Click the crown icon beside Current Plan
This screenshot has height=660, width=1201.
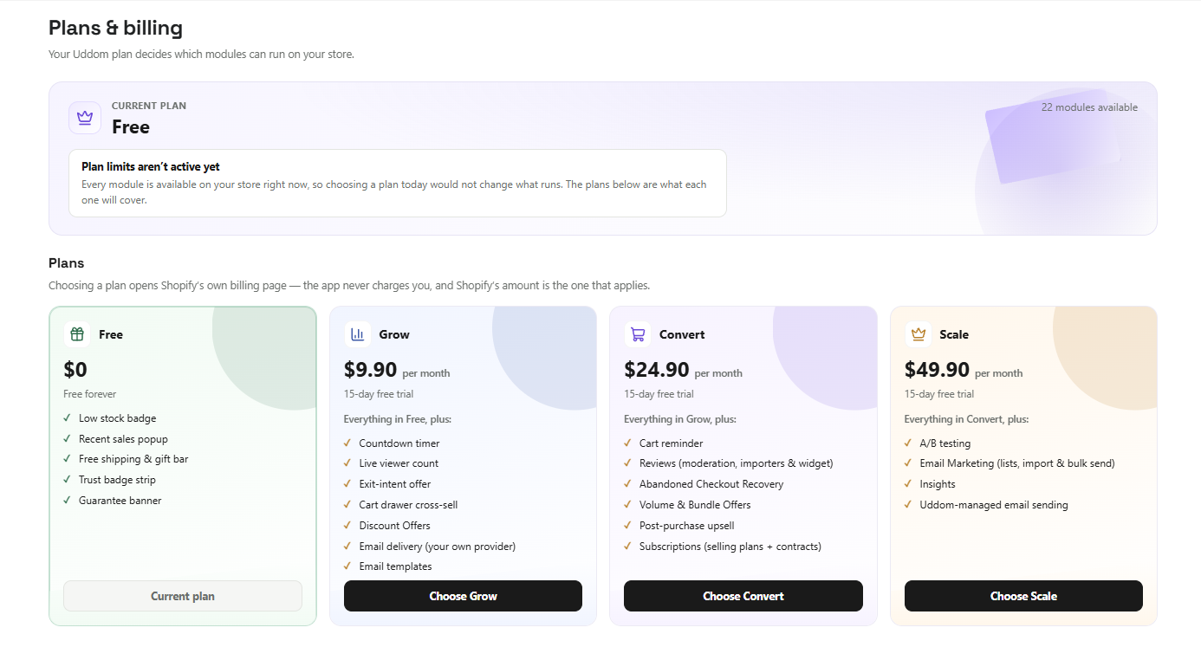tap(85, 118)
